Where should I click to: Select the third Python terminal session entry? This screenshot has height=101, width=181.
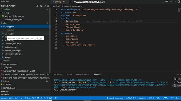(177, 86)
